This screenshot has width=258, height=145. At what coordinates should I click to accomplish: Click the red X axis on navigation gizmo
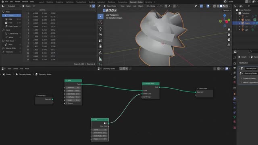point(227,22)
